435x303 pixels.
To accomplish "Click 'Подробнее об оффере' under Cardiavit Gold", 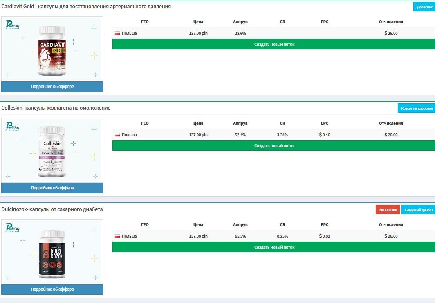I will 52,87.
